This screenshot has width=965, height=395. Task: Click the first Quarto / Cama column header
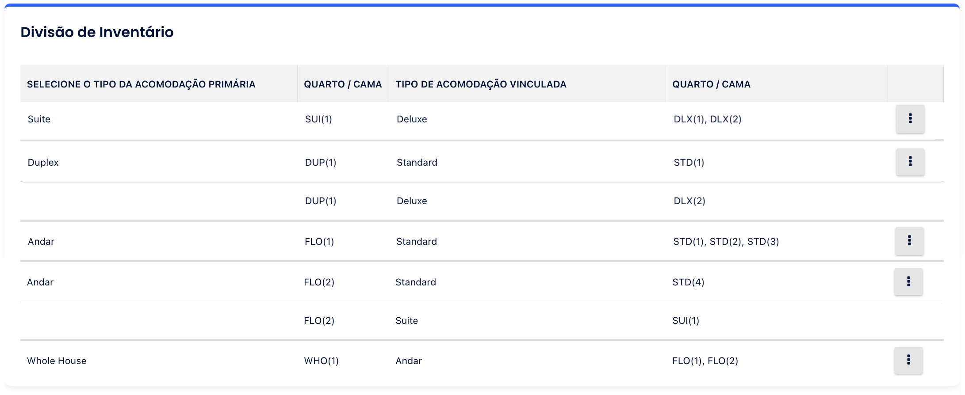tap(343, 84)
